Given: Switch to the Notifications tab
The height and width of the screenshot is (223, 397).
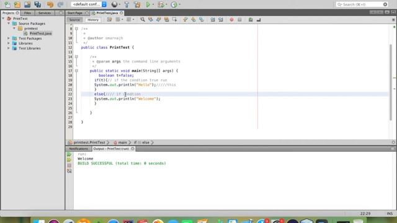Looking at the screenshot, I should point(79,149).
